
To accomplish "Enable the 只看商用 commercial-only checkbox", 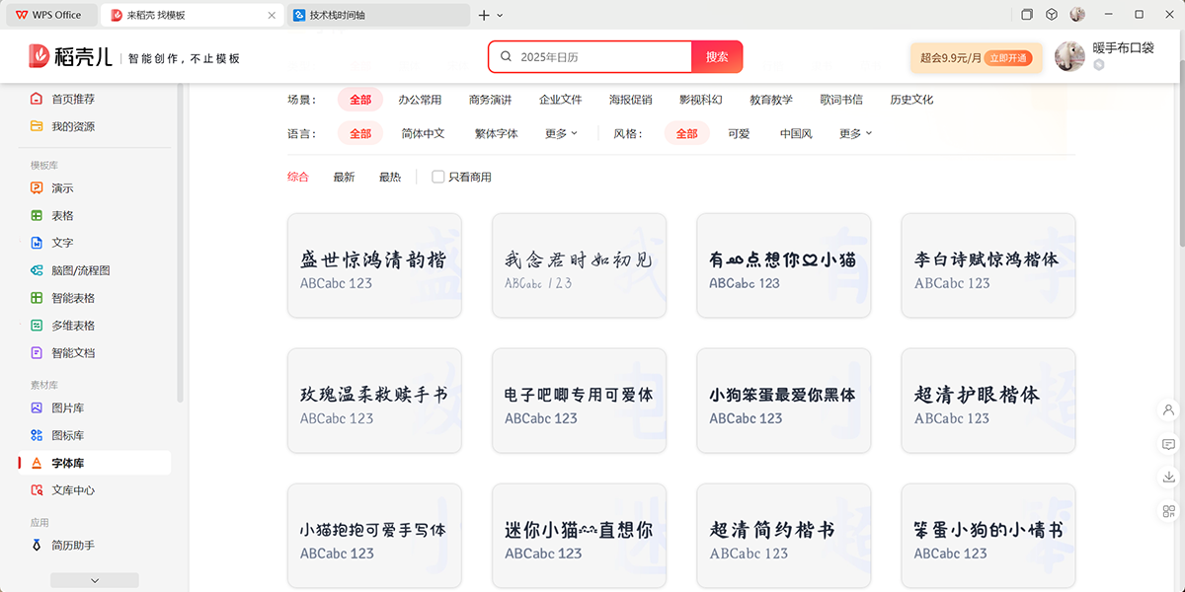I will 437,177.
